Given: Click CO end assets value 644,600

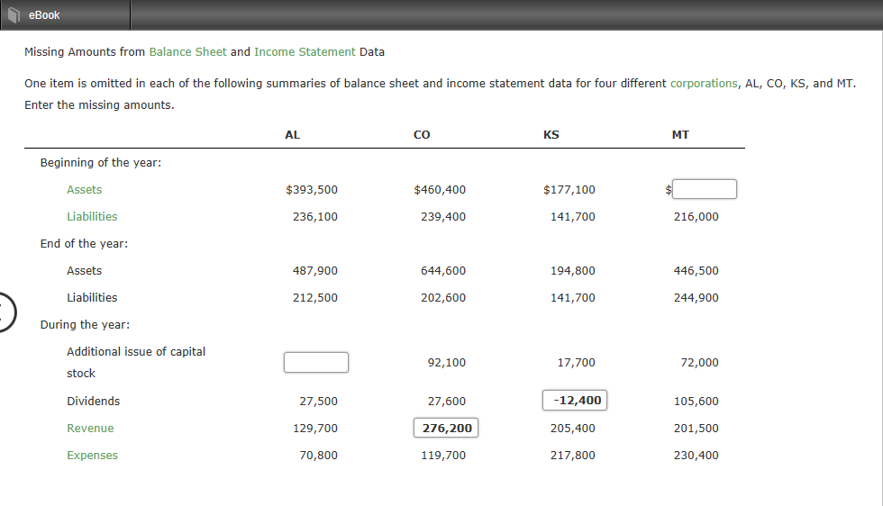Looking at the screenshot, I should coord(443,271).
